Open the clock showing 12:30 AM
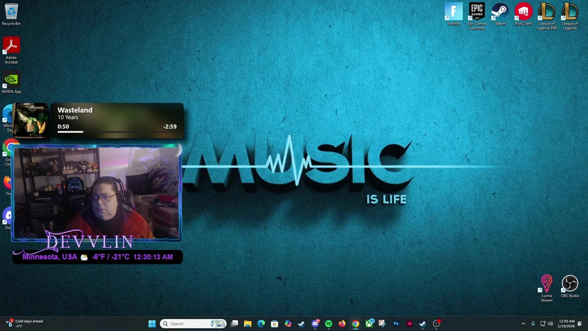 566,324
